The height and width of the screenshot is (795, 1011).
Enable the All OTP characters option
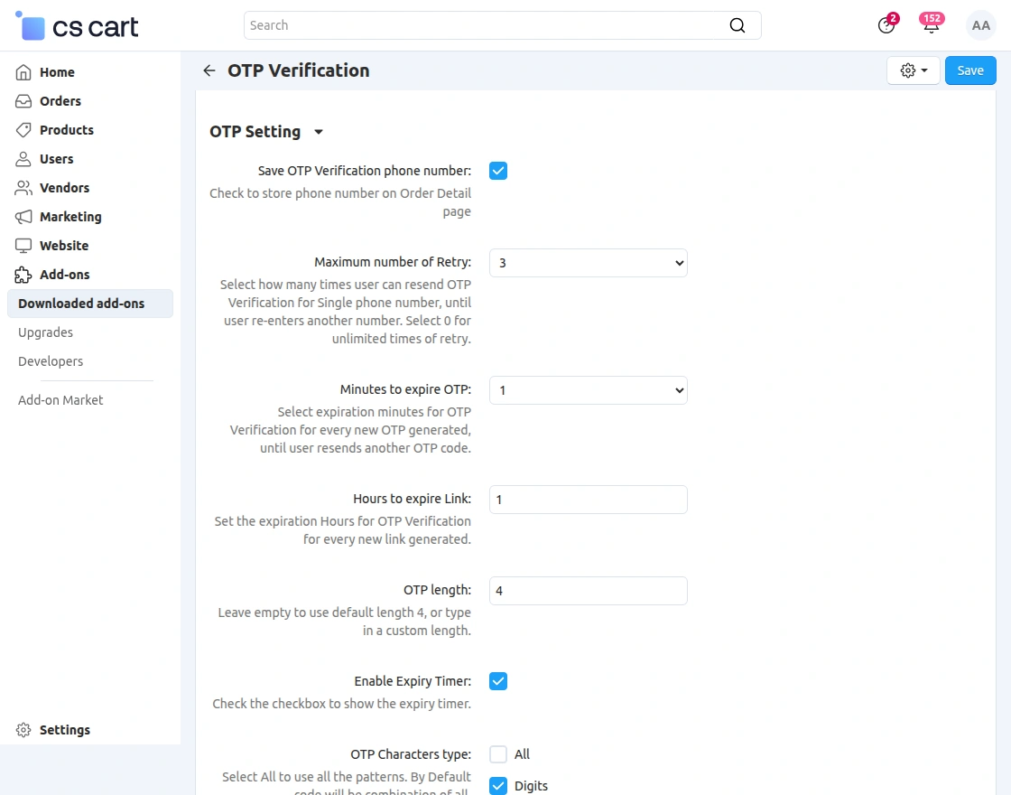pos(498,753)
